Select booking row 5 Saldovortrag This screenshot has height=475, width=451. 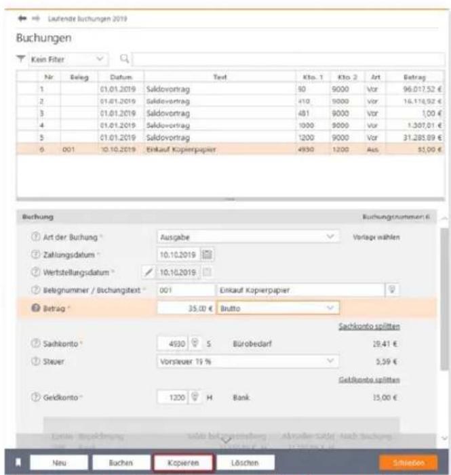tap(231, 138)
